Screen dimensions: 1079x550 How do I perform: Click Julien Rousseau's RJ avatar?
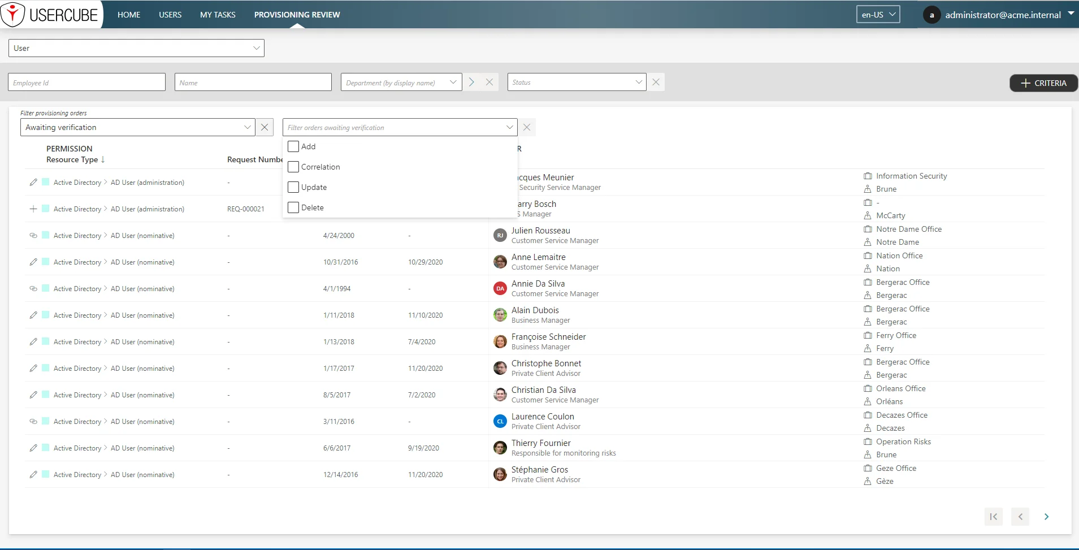click(x=500, y=235)
